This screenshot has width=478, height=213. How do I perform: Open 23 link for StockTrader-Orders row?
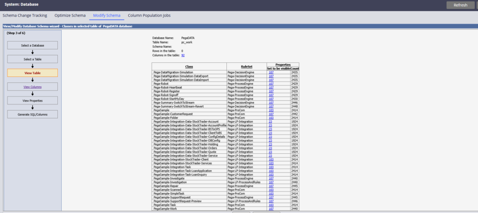[x=270, y=148]
